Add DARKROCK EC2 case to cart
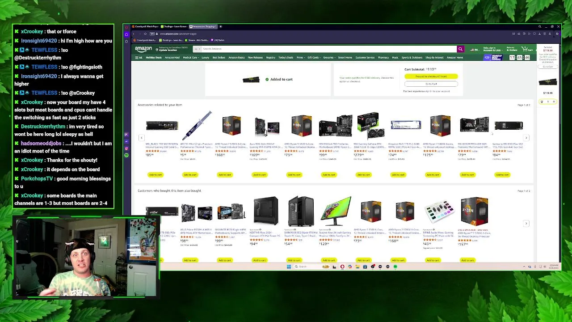572x322 pixels. click(294, 260)
